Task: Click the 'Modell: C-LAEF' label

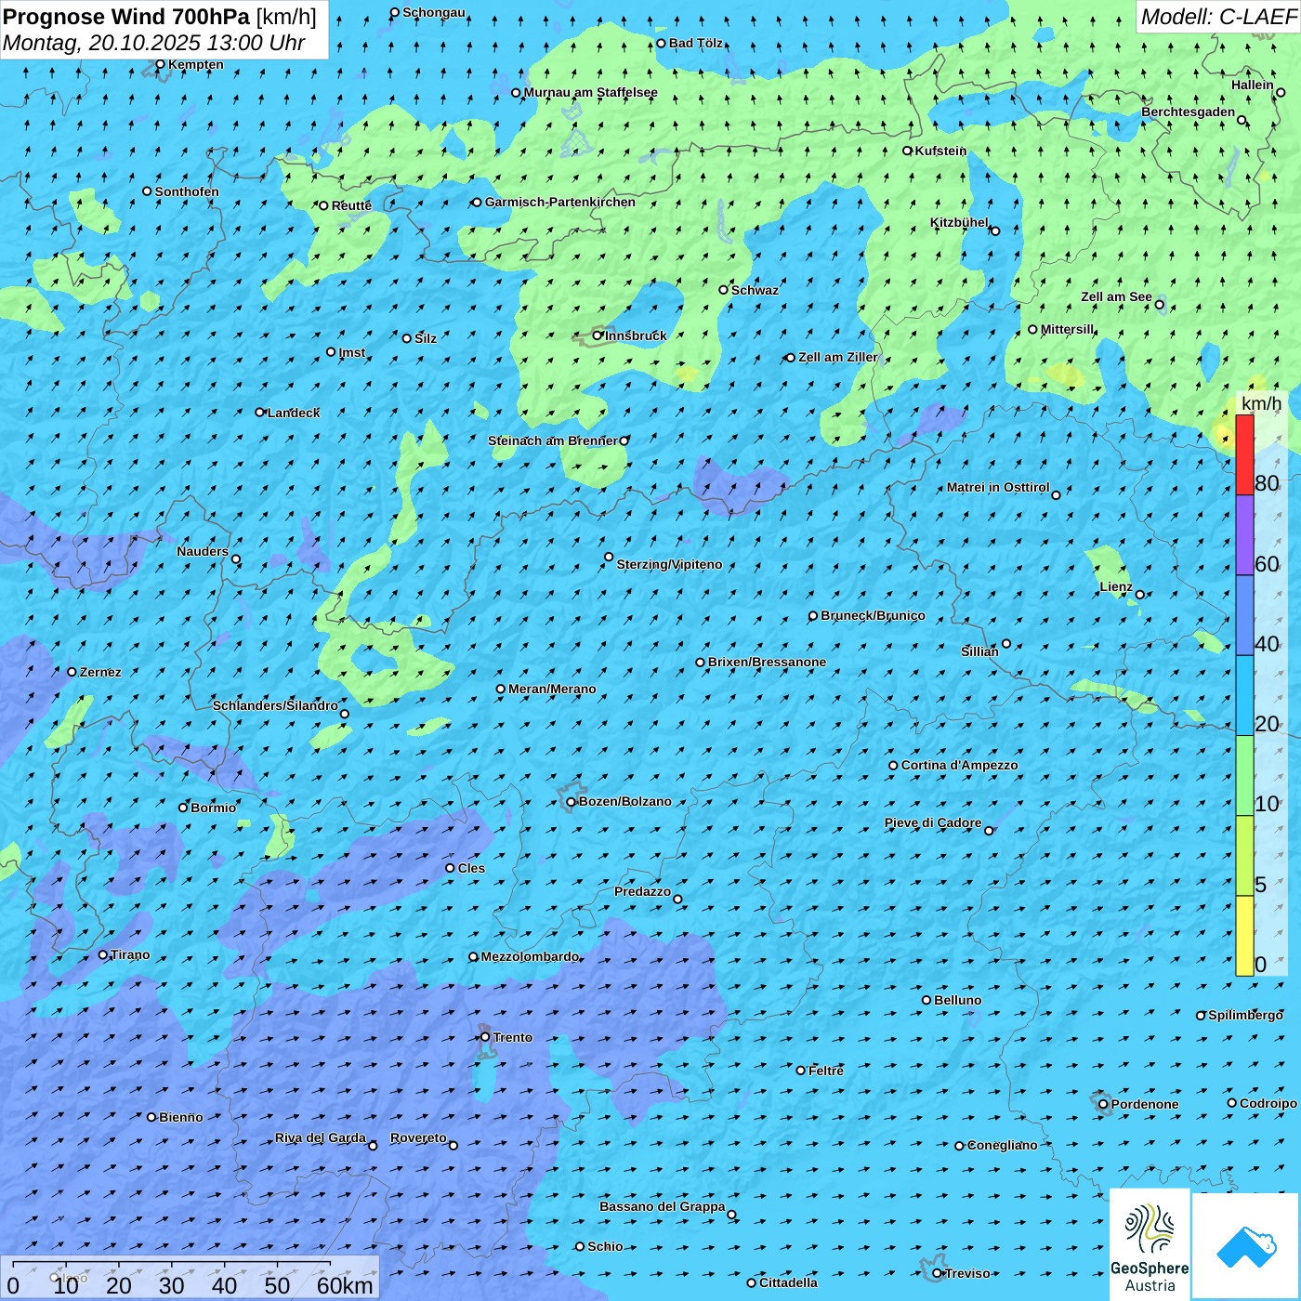Action: click(x=1218, y=17)
